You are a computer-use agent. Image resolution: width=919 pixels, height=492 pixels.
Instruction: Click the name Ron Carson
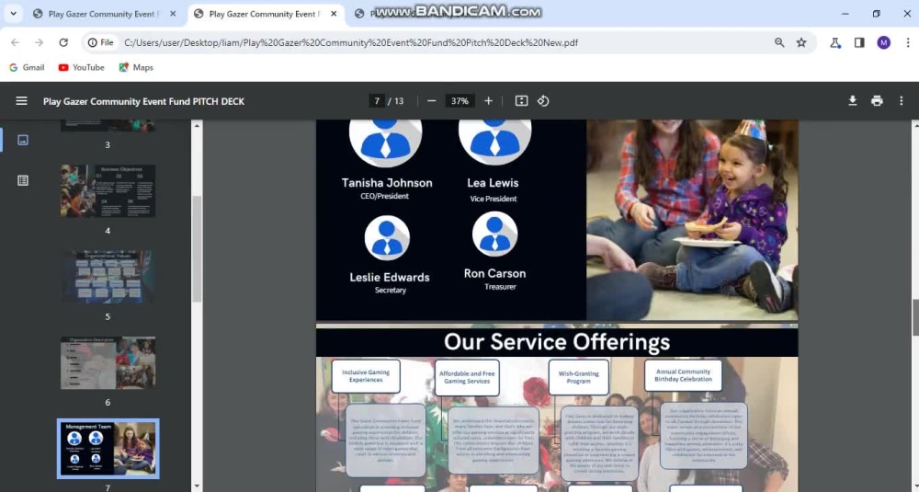495,273
